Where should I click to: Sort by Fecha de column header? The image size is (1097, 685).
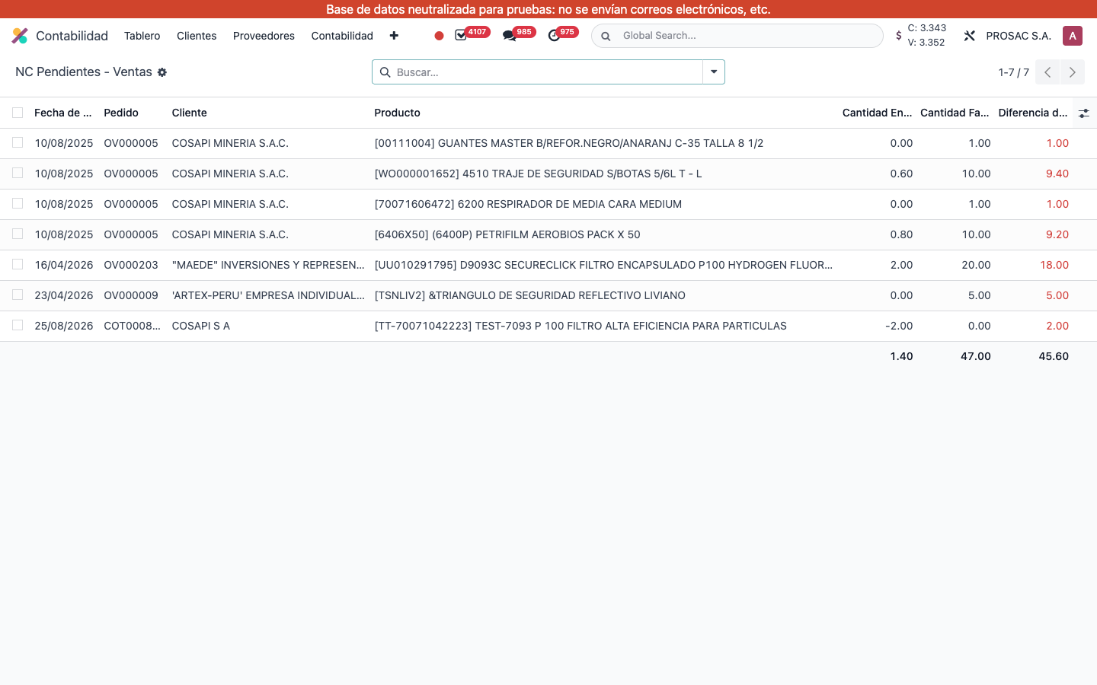[63, 113]
